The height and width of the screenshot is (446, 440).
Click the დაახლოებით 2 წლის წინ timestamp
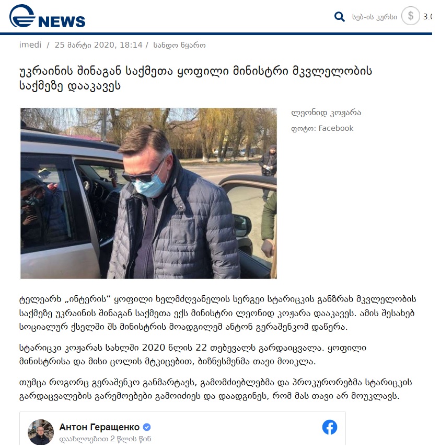click(x=105, y=439)
